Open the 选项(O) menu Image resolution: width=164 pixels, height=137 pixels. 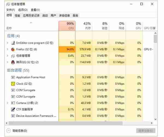pos(23,10)
